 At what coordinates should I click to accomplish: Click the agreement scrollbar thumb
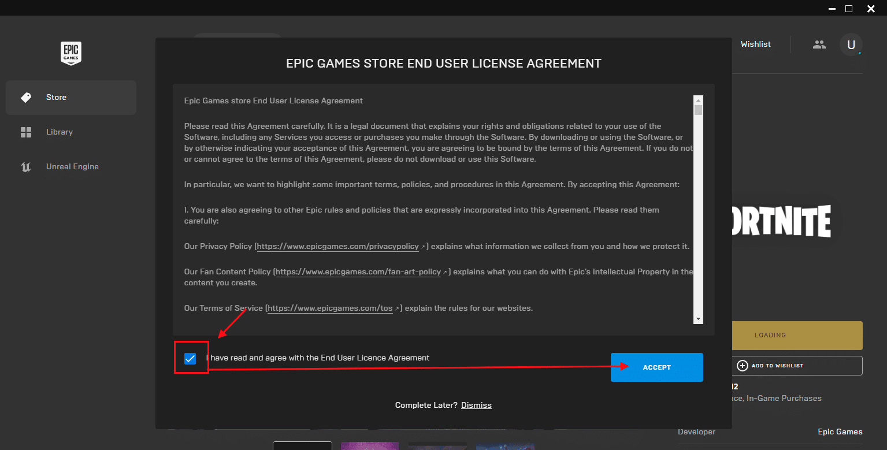click(698, 110)
